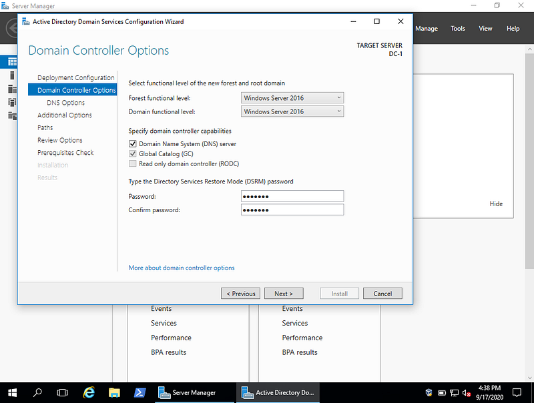Image resolution: width=534 pixels, height=403 pixels.
Task: Click the Next > button
Action: 284,294
